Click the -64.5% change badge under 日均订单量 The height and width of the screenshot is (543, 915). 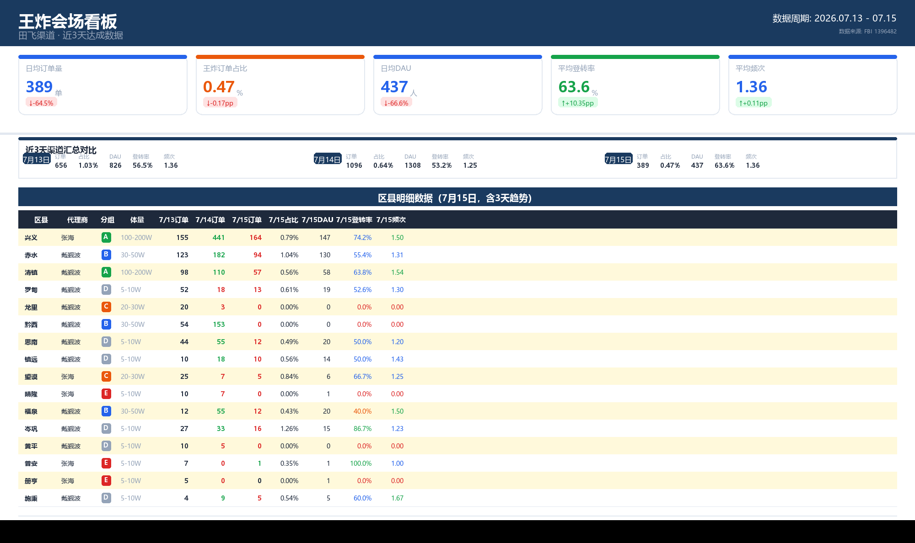click(x=41, y=103)
